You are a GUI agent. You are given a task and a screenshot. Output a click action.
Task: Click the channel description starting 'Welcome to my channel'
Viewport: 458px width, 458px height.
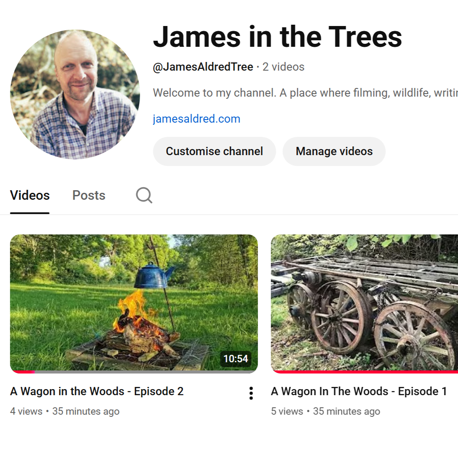tap(305, 93)
